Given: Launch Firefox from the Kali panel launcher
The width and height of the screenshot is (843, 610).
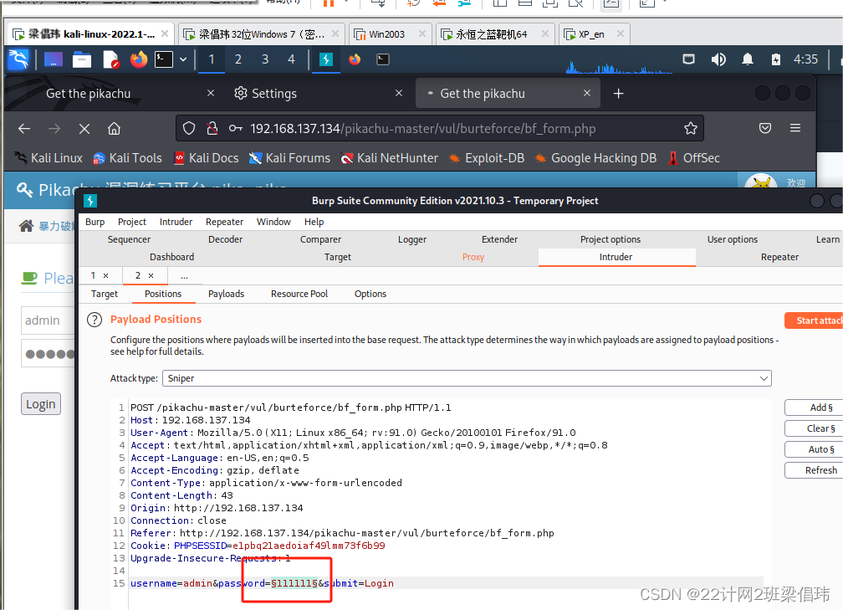Looking at the screenshot, I should [139, 59].
